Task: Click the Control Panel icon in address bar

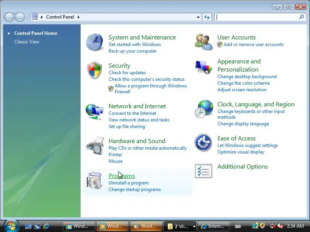Action: point(35,17)
